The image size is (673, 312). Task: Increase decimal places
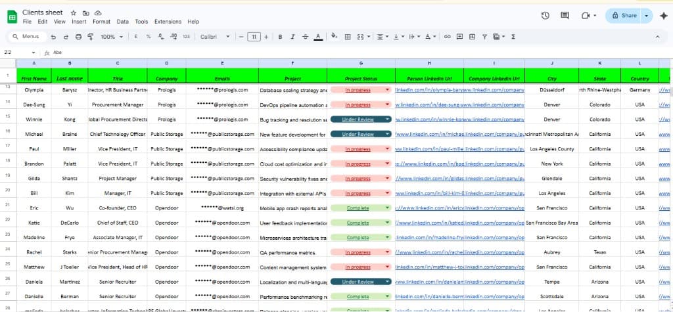click(x=174, y=37)
